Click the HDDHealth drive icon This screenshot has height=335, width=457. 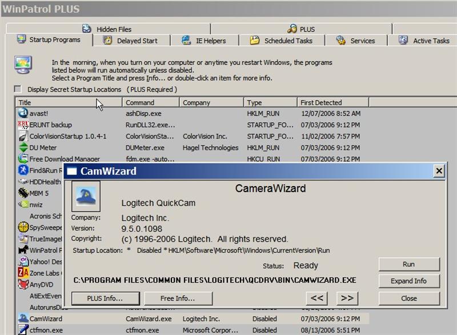point(23,181)
